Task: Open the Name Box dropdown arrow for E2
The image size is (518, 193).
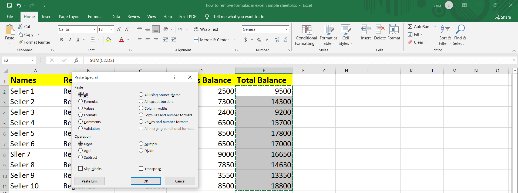Action: pos(32,60)
